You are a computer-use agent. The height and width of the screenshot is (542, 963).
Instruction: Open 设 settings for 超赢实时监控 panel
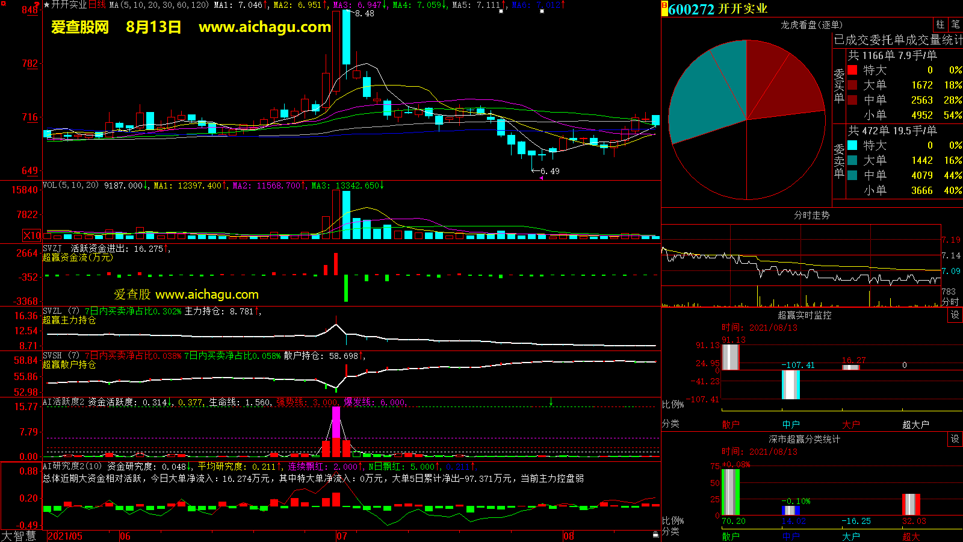[x=955, y=315]
